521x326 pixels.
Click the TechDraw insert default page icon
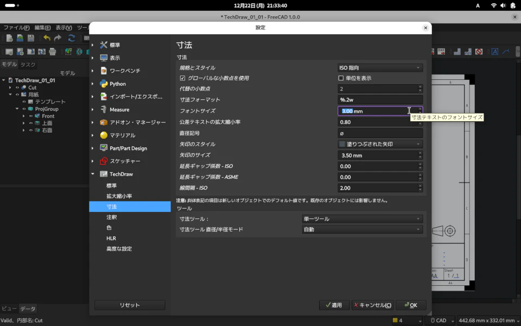(x=9, y=52)
